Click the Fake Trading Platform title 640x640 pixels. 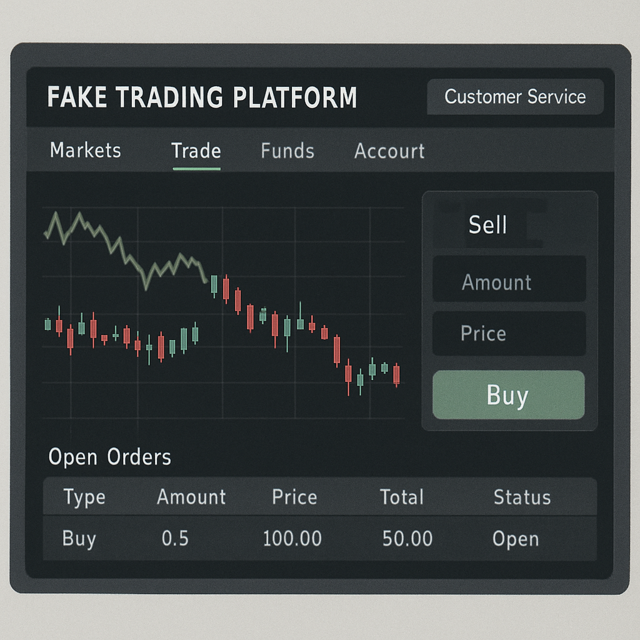click(x=202, y=98)
